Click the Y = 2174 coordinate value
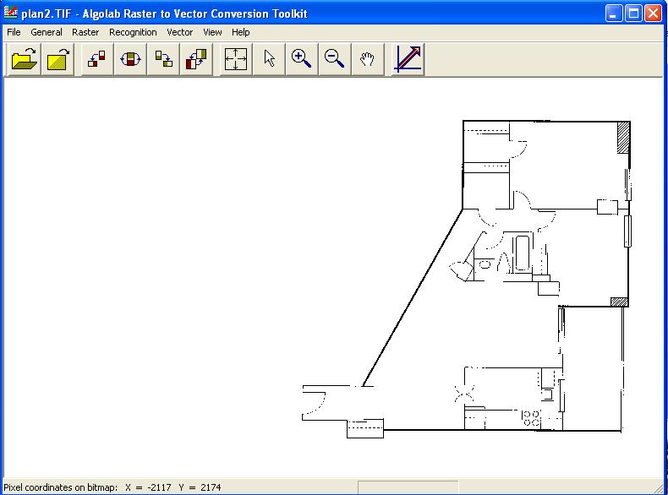 click(200, 487)
